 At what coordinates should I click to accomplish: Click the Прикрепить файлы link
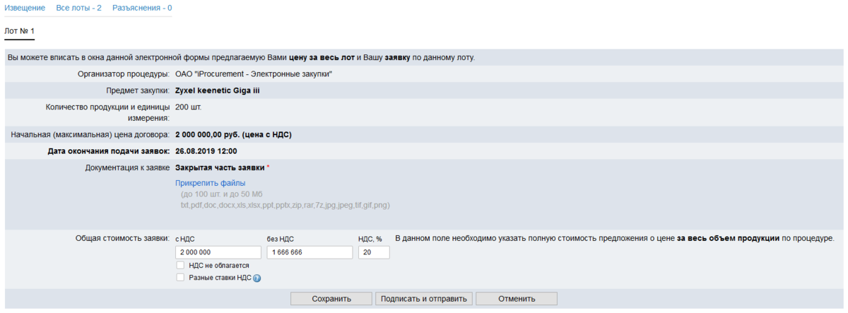(210, 183)
